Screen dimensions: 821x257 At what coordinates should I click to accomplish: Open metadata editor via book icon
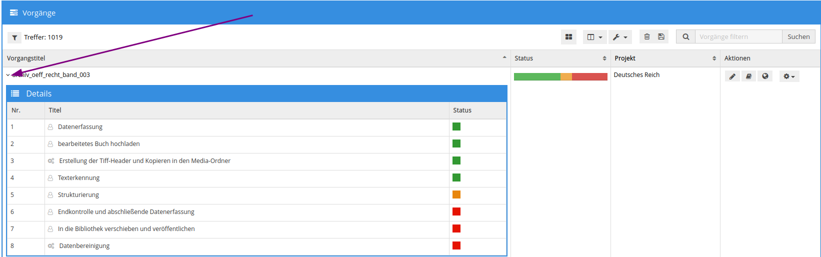[748, 76]
